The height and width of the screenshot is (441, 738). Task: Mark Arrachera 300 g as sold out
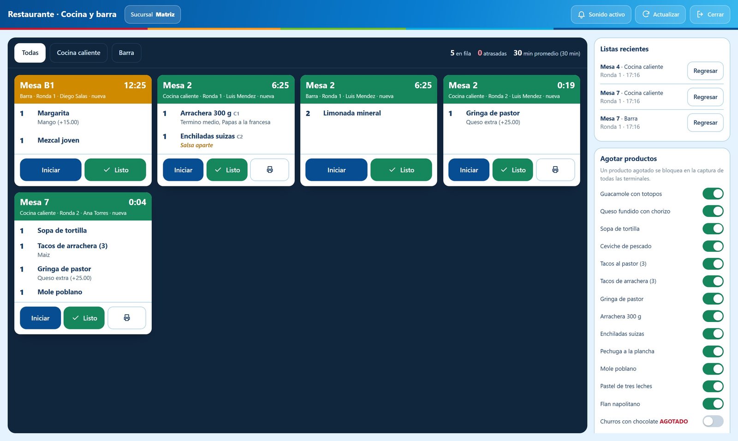pyautogui.click(x=713, y=316)
